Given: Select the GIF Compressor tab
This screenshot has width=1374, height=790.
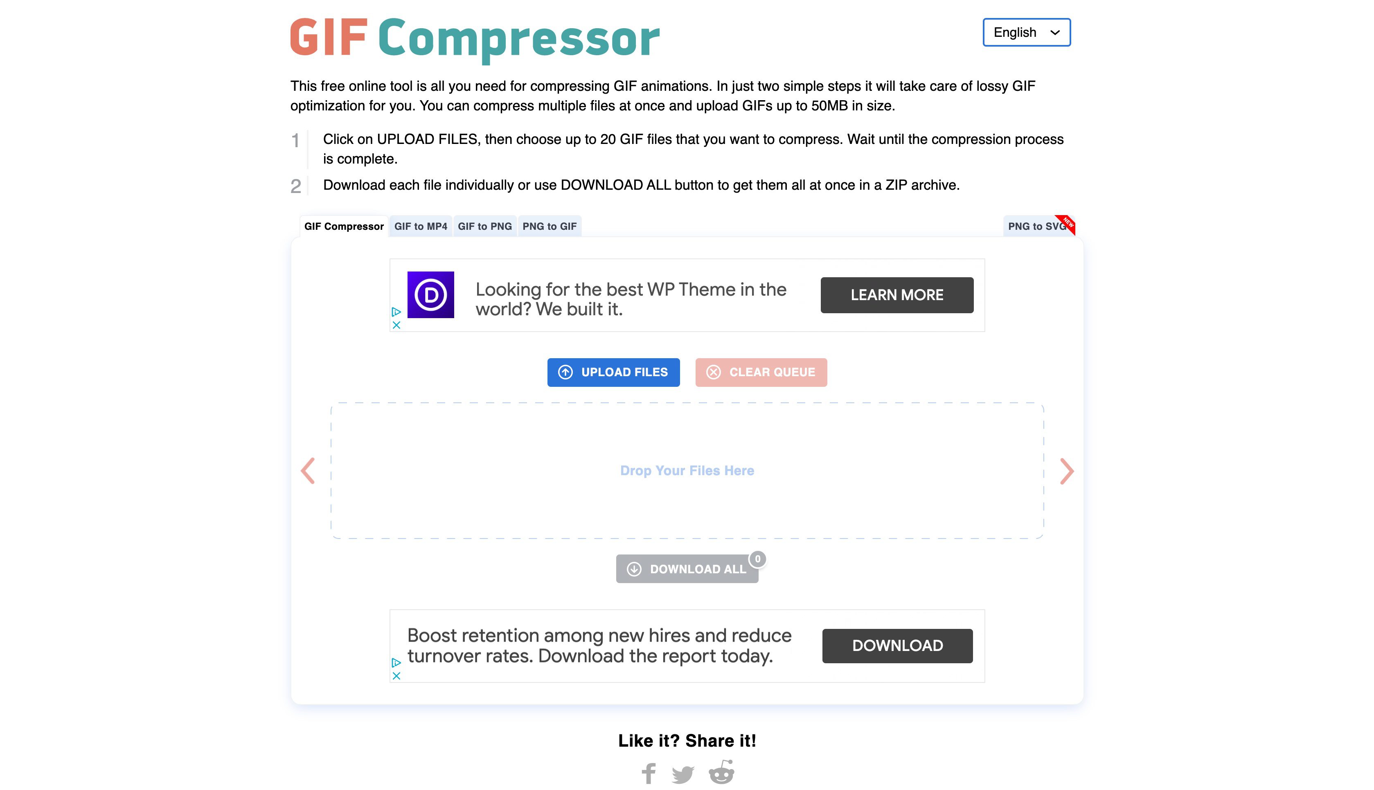Looking at the screenshot, I should click(x=344, y=226).
